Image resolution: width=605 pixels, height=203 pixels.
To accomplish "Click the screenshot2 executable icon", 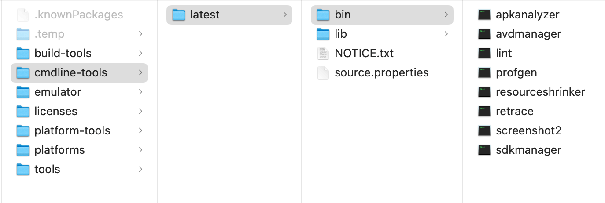I will click(x=484, y=131).
